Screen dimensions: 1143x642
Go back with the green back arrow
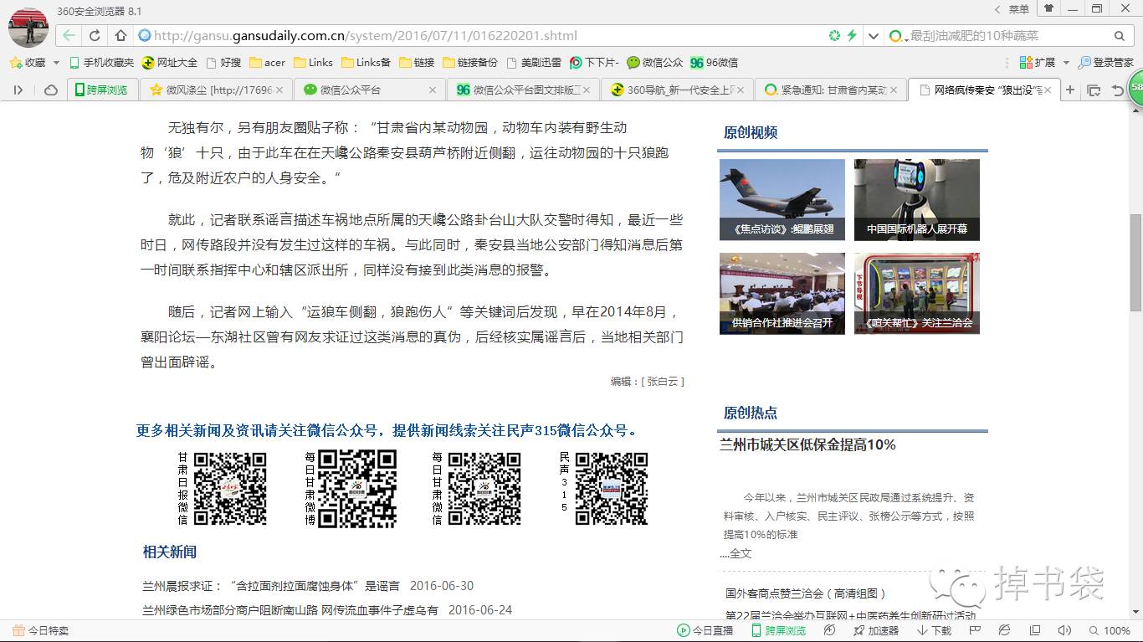pos(69,36)
